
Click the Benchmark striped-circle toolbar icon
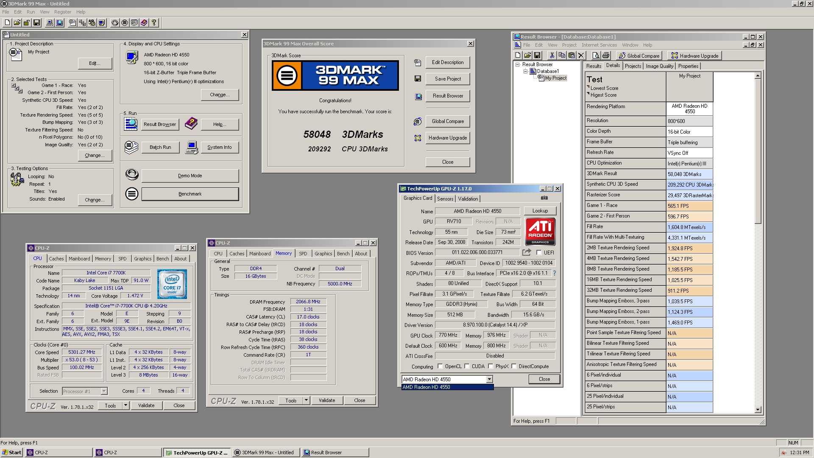click(x=125, y=23)
